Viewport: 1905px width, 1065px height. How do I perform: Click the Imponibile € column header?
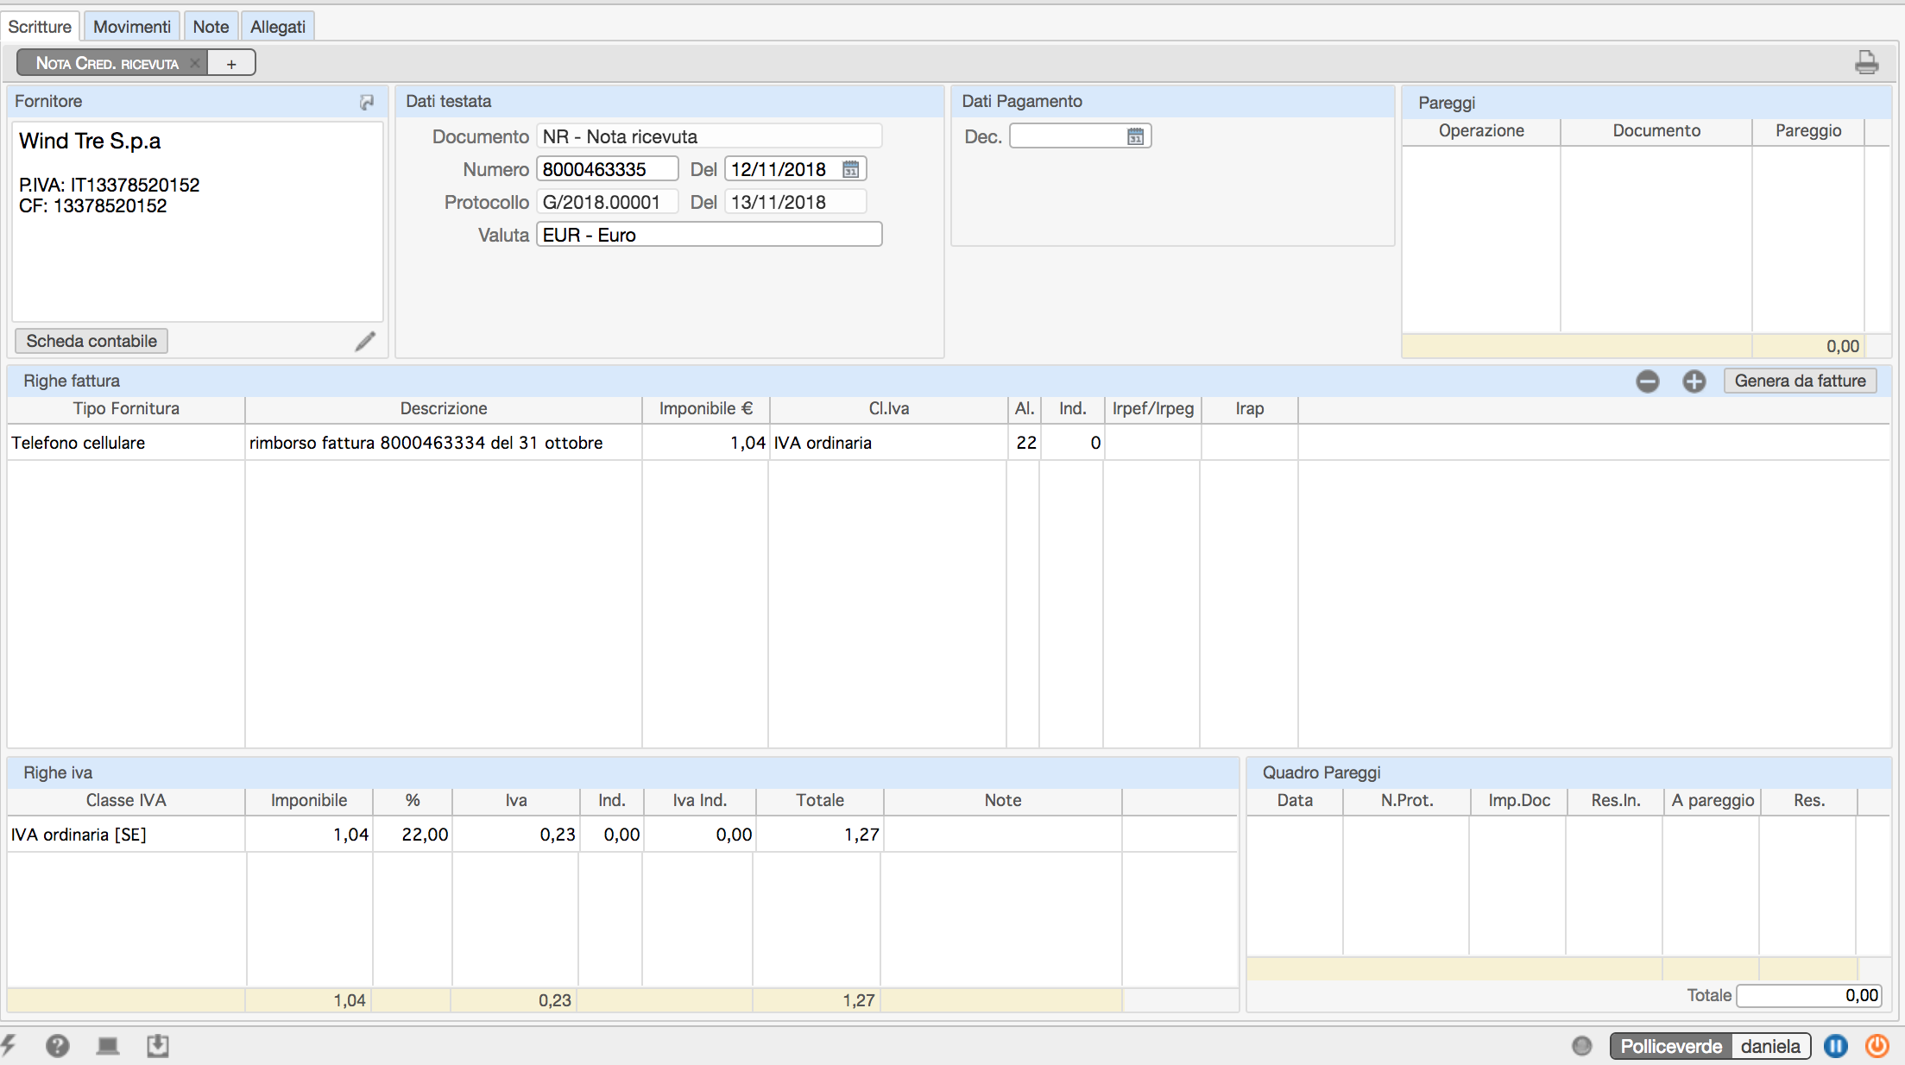pos(705,408)
